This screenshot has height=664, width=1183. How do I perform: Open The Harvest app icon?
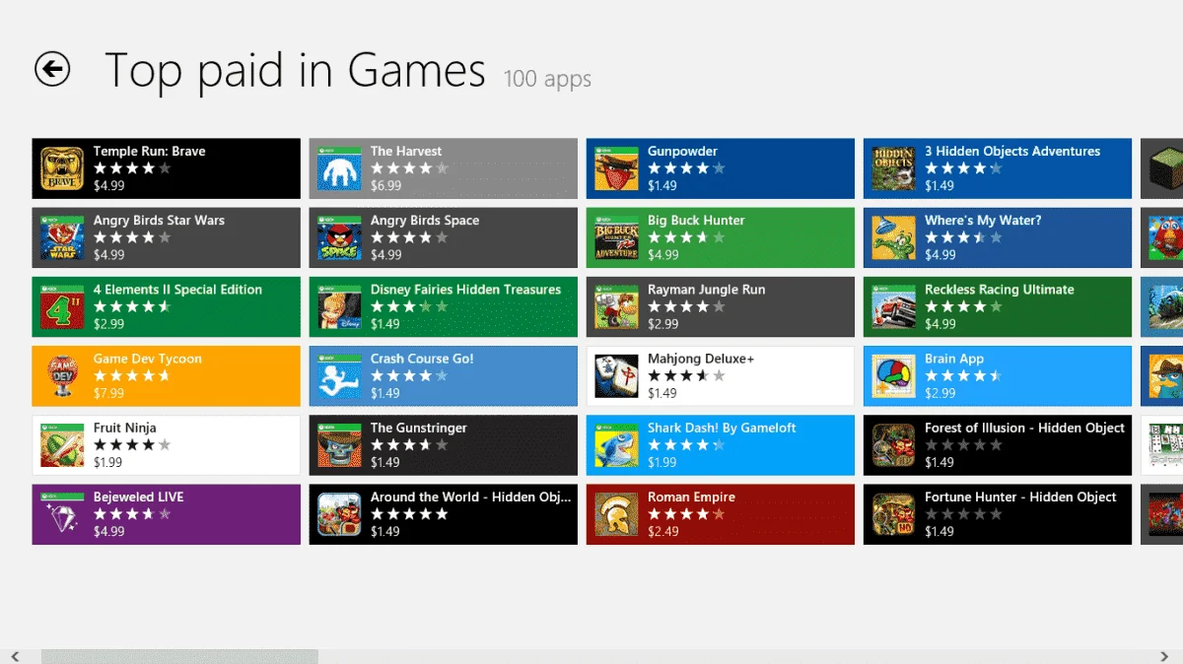click(339, 168)
